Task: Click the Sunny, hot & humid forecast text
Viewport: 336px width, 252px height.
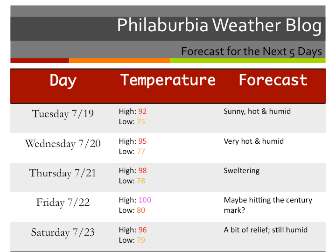Action: (x=257, y=112)
